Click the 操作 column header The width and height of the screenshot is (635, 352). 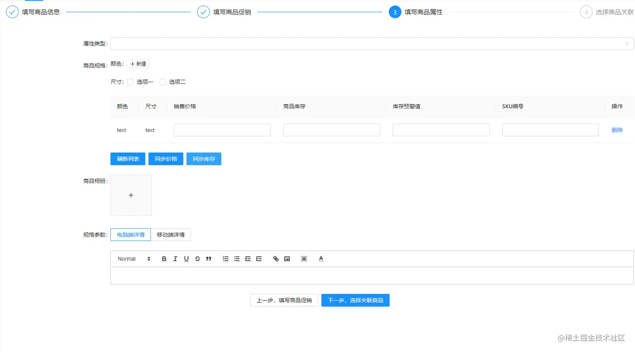[x=617, y=106]
